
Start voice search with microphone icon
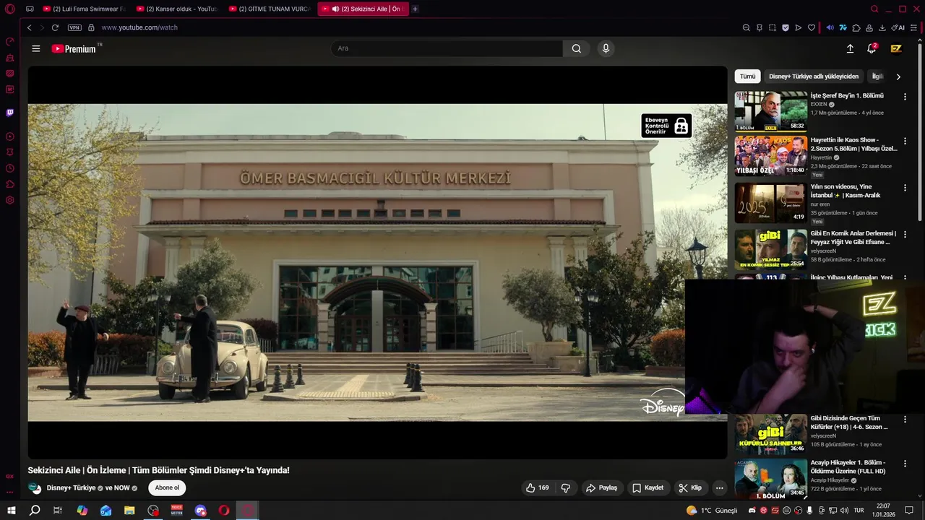606,48
